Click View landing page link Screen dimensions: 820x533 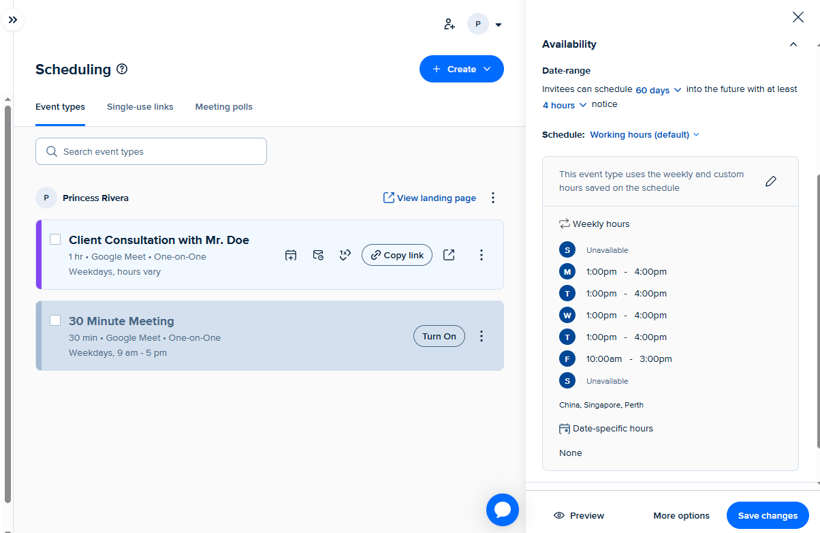tap(430, 198)
